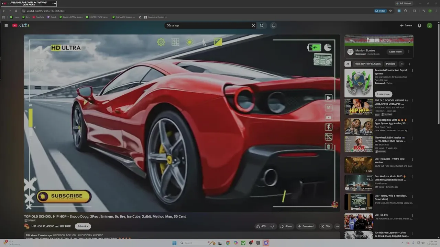Viewport: 440px width, 247px height.
Task: Open Epic Games from taskbar
Action: [258, 243]
